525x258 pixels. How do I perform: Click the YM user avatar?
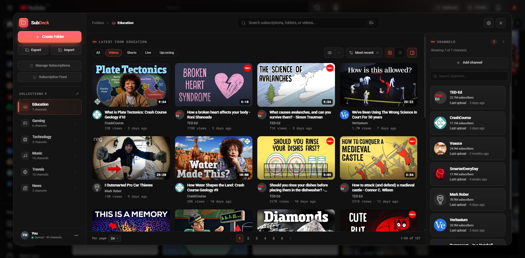coord(25,235)
